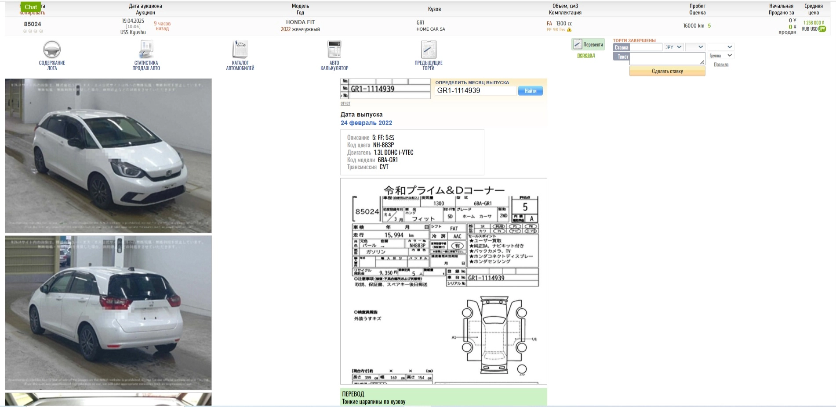Viewport: 836px width, 407px height.
Task: Open the отчет link under chassis image
Action: click(345, 104)
